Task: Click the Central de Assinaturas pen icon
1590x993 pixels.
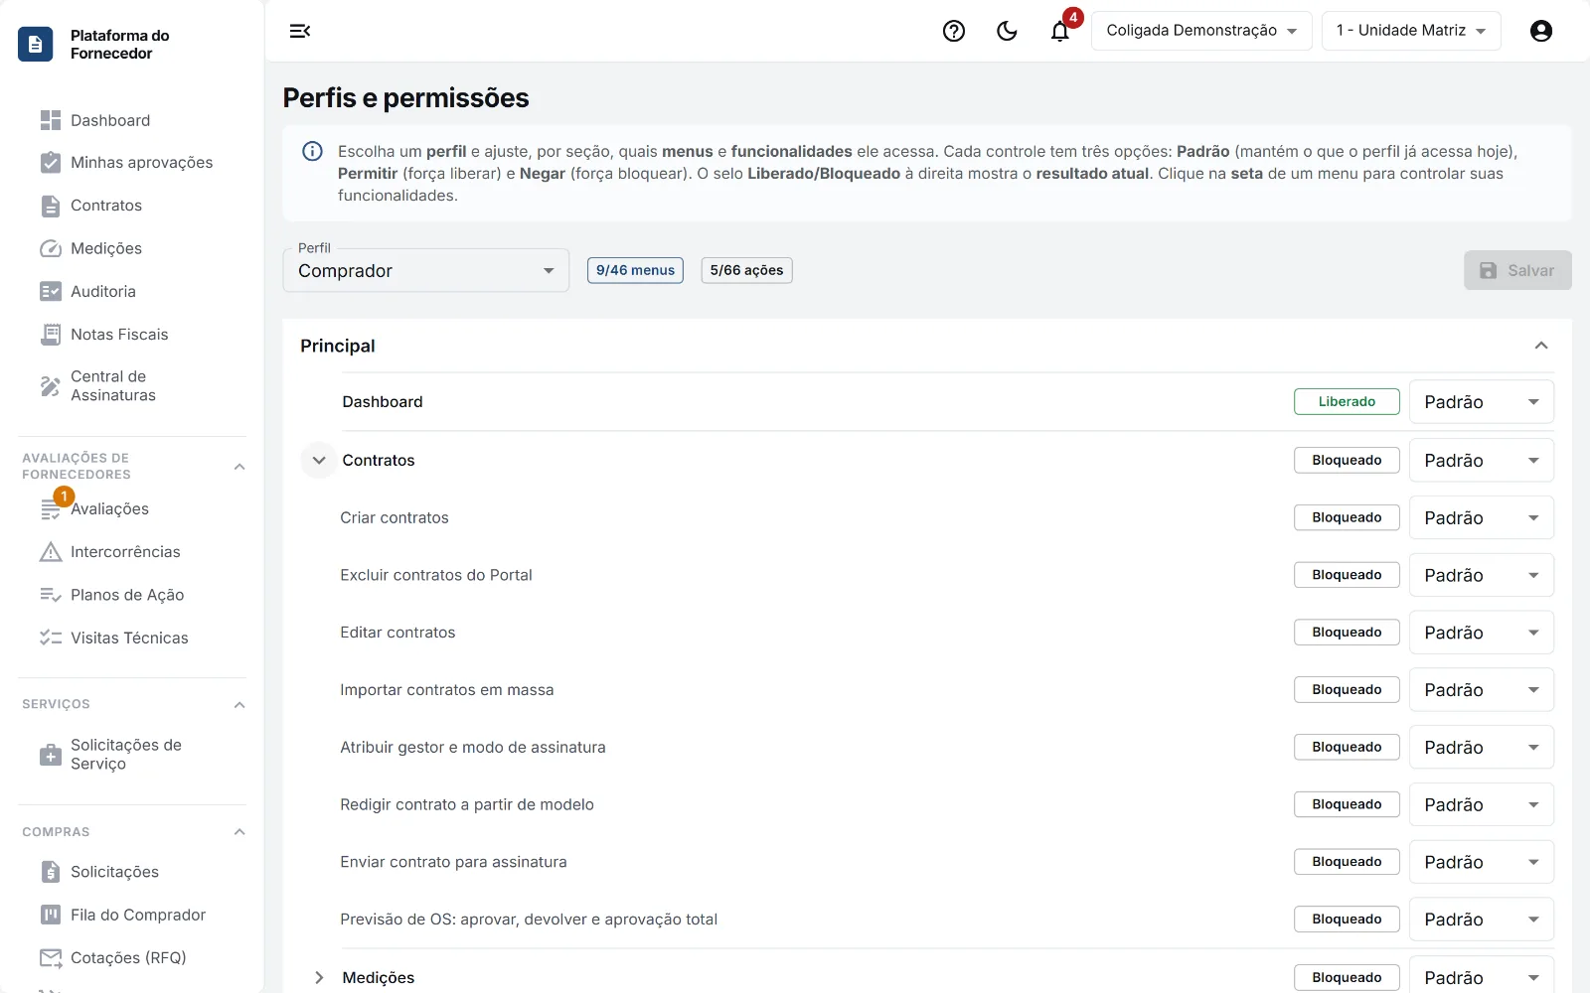Action: click(x=51, y=386)
